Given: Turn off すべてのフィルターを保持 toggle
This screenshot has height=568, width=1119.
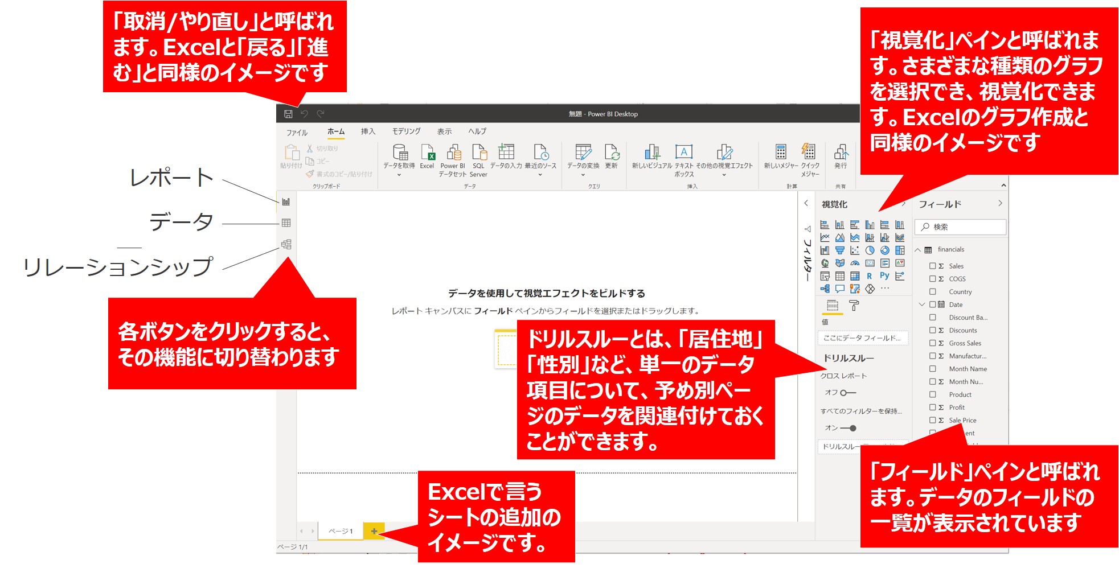Looking at the screenshot, I should pyautogui.click(x=848, y=428).
